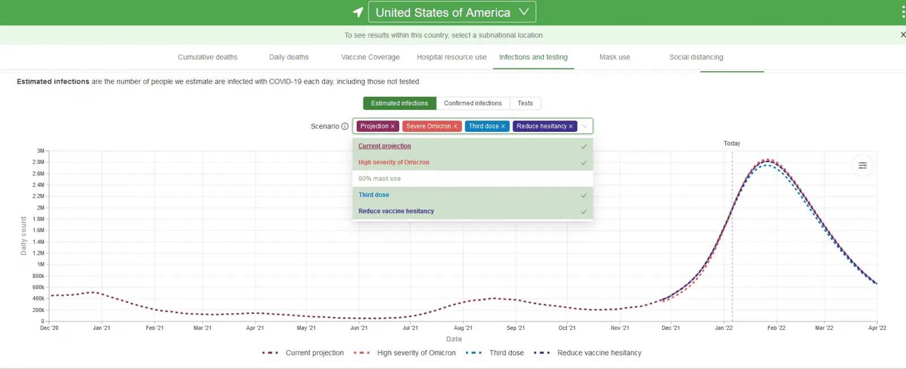Open the vertical three-dot menu

pyautogui.click(x=903, y=12)
